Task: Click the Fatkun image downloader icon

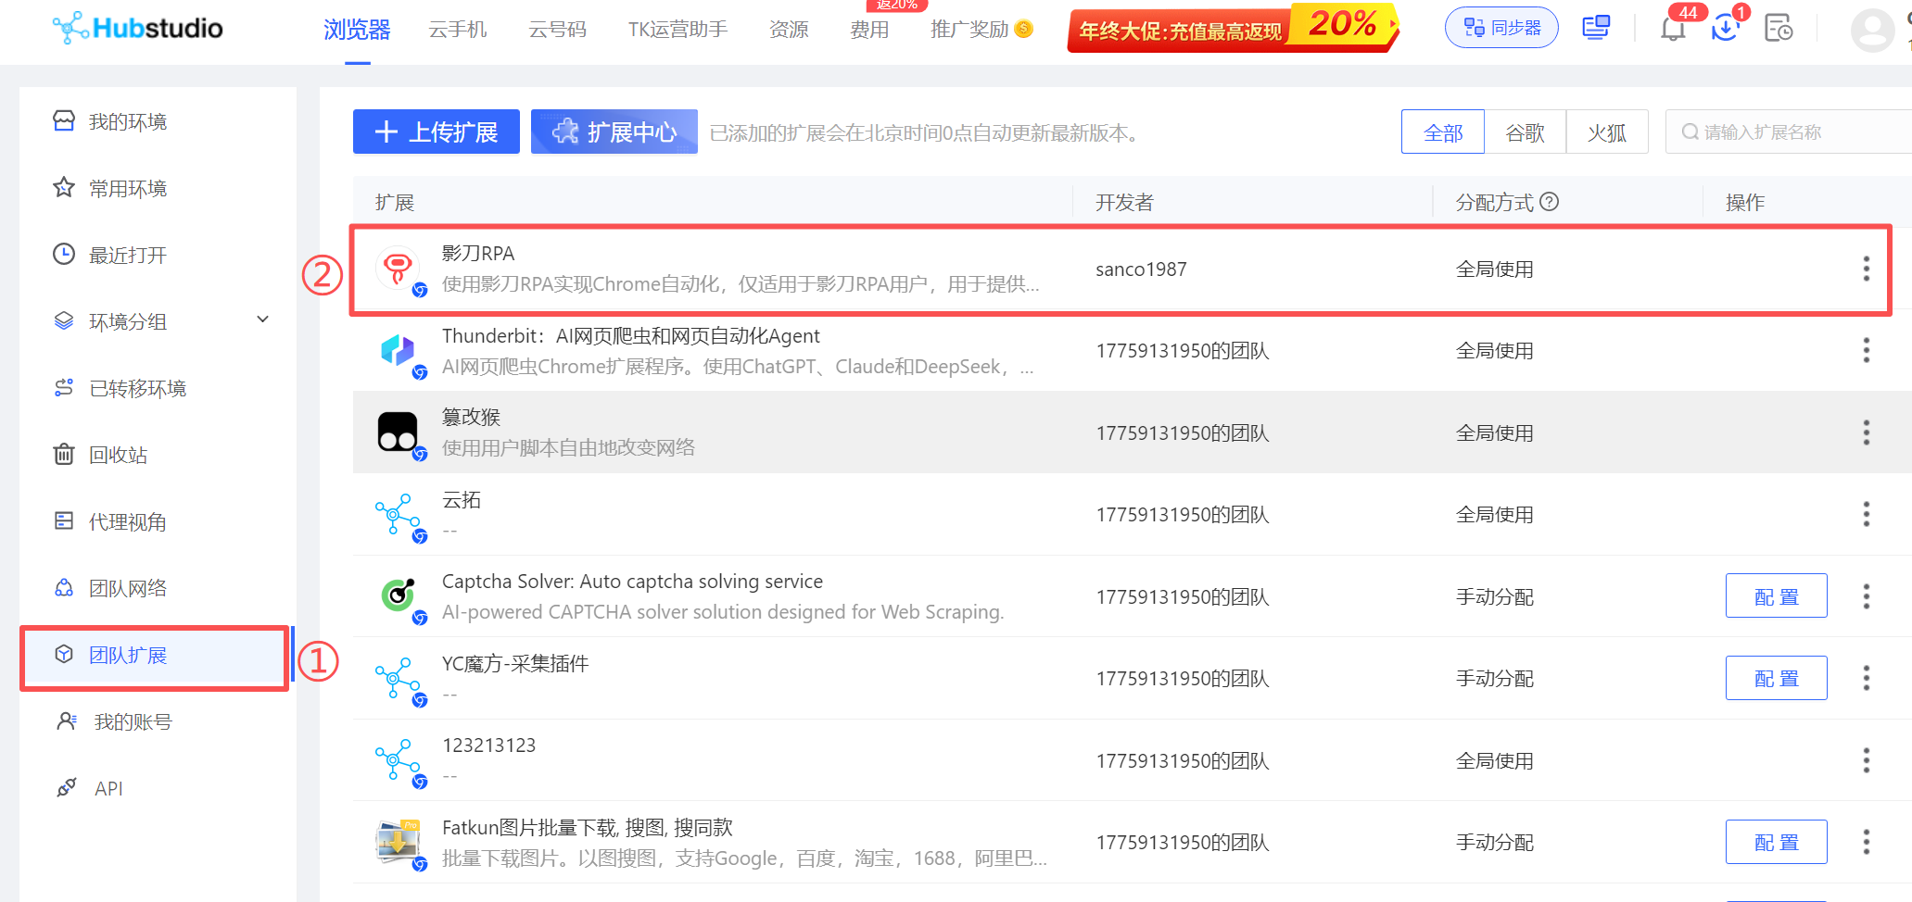Action: click(x=399, y=844)
